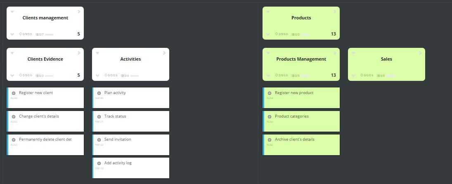Click the checklist icon on Clients management card
452x184 pixels.
click(x=37, y=34)
